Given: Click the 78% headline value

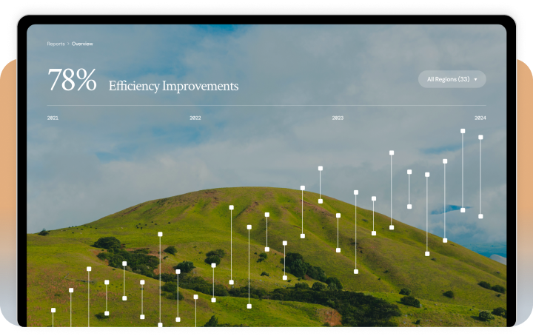Looking at the screenshot, I should [72, 79].
